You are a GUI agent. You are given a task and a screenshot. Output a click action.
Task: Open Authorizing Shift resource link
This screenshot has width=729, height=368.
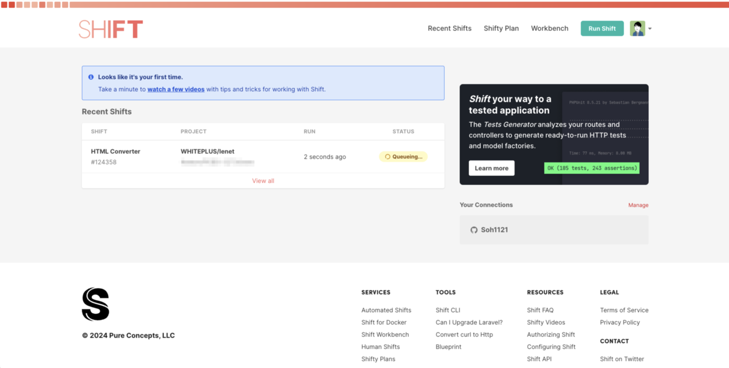point(551,335)
